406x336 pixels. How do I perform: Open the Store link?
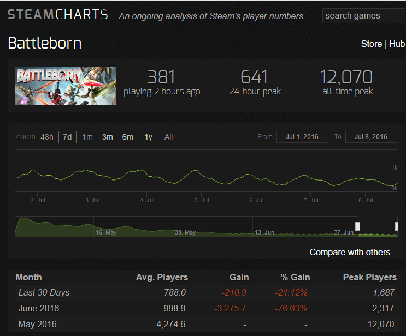click(372, 44)
